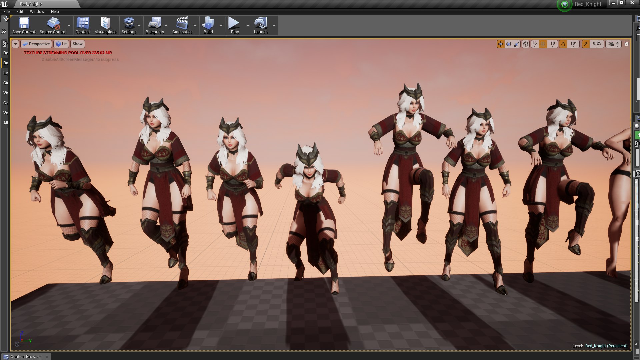Open the Source Control toolbar button
The image size is (640, 360).
coord(53,26)
